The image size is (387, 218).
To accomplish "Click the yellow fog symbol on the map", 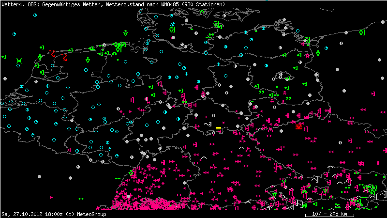I will pyautogui.click(x=218, y=128).
